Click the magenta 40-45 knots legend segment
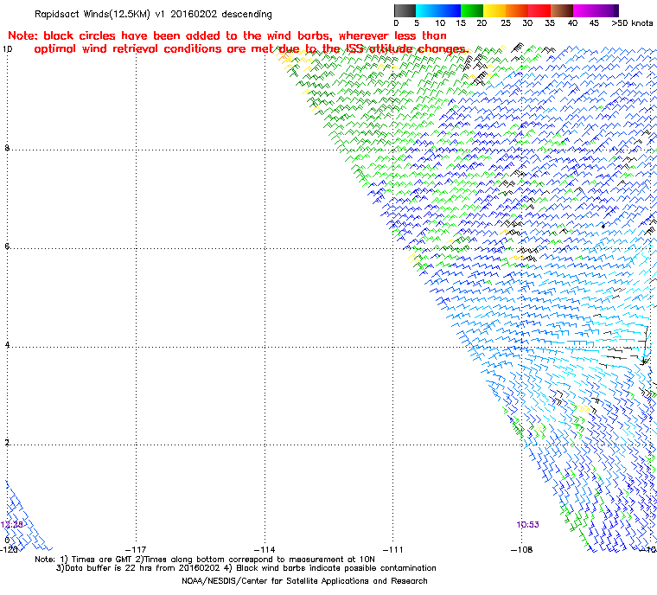This screenshot has height=595, width=657. (584, 10)
